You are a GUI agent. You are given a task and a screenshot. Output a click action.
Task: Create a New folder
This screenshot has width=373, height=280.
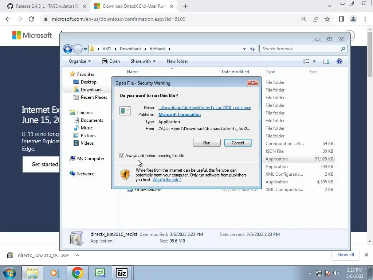click(177, 61)
